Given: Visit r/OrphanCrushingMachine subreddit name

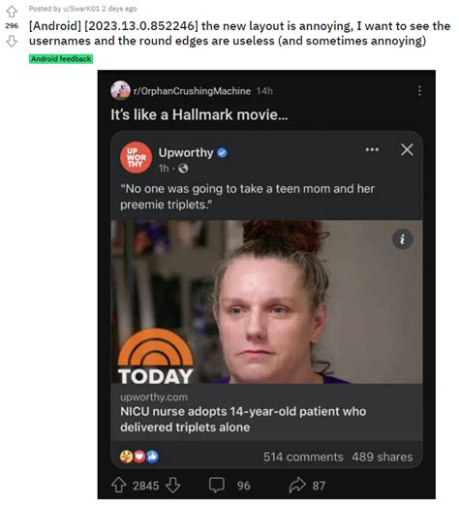Looking at the screenshot, I should 192,91.
